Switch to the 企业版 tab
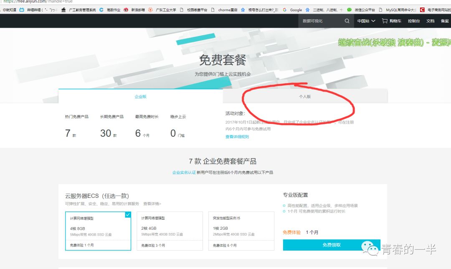 tap(140, 96)
